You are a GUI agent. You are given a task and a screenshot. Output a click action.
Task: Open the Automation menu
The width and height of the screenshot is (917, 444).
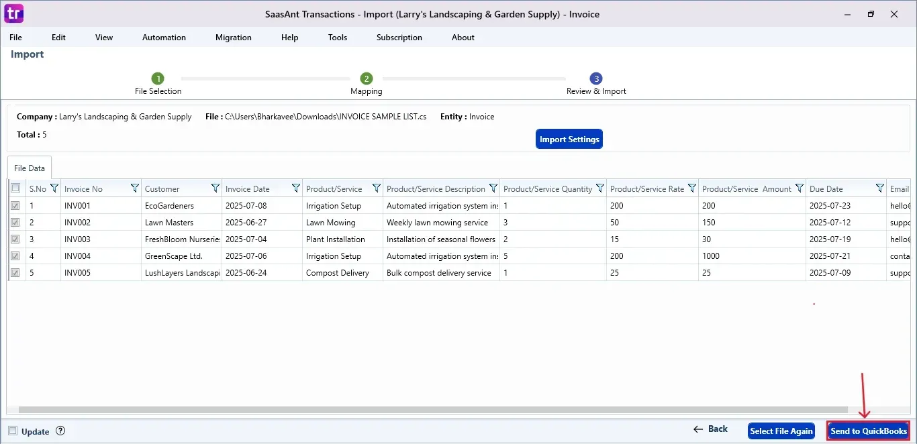(x=164, y=38)
